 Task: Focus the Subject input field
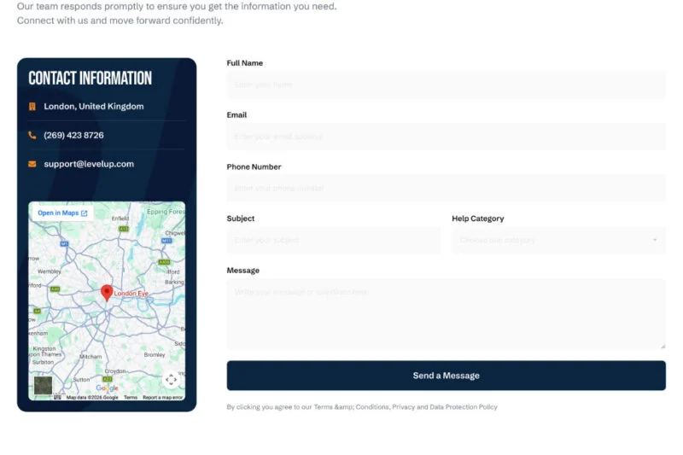tap(334, 240)
